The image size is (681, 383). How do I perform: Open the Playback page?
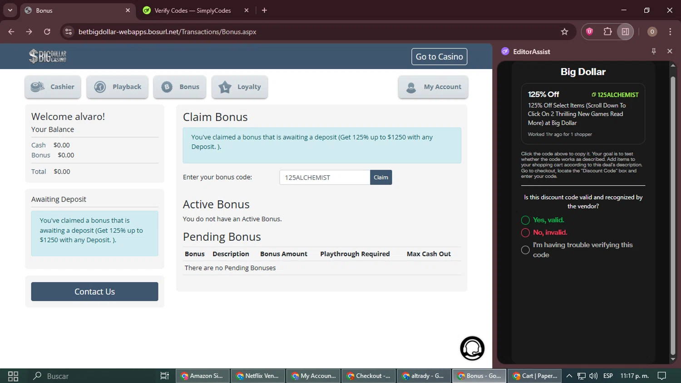click(x=118, y=87)
